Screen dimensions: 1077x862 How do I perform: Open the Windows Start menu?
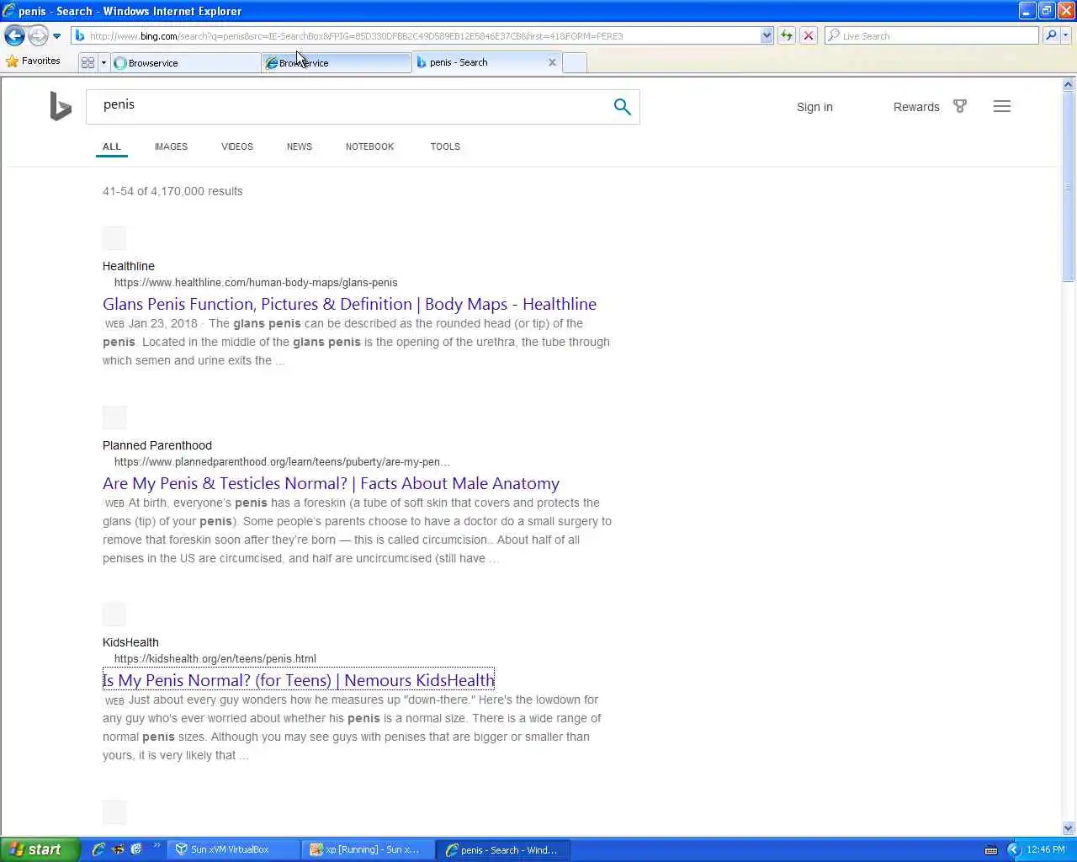point(40,849)
